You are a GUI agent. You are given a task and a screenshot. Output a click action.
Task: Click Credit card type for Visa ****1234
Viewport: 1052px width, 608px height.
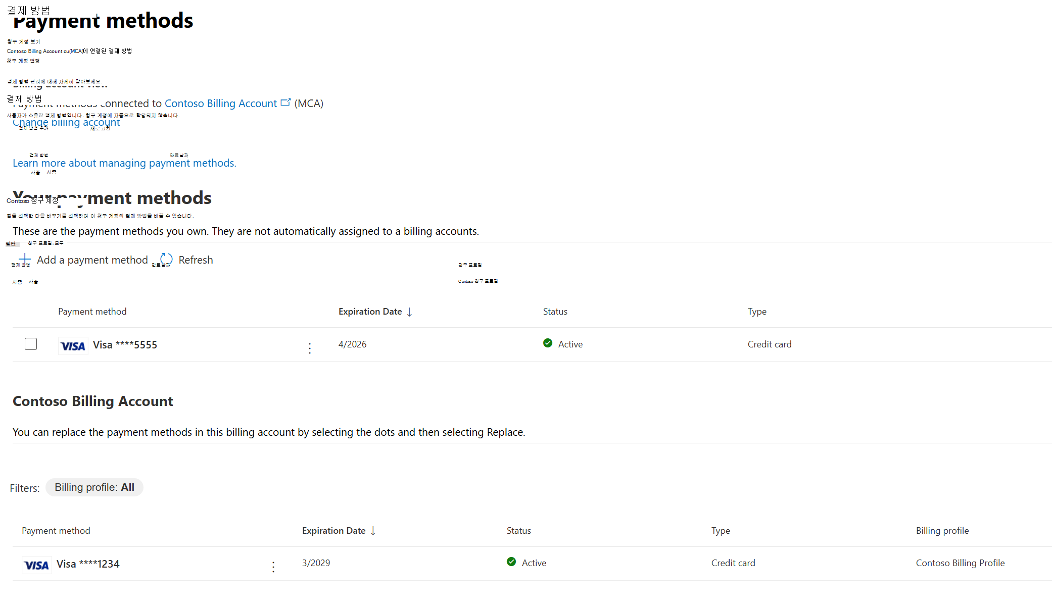pyautogui.click(x=733, y=563)
